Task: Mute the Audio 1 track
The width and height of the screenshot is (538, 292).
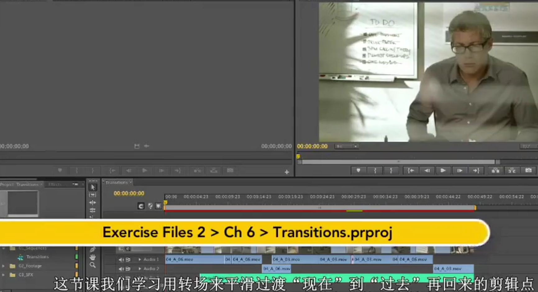Action: pos(121,259)
